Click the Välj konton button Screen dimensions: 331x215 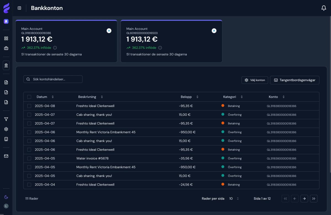255,80
